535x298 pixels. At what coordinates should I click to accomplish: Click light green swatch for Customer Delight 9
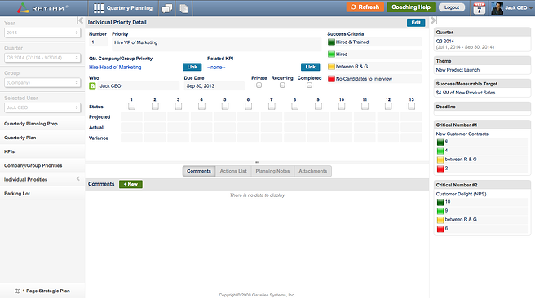point(440,211)
